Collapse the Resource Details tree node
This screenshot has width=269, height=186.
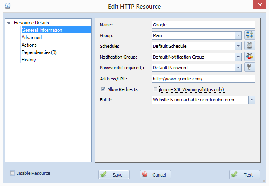(9, 23)
